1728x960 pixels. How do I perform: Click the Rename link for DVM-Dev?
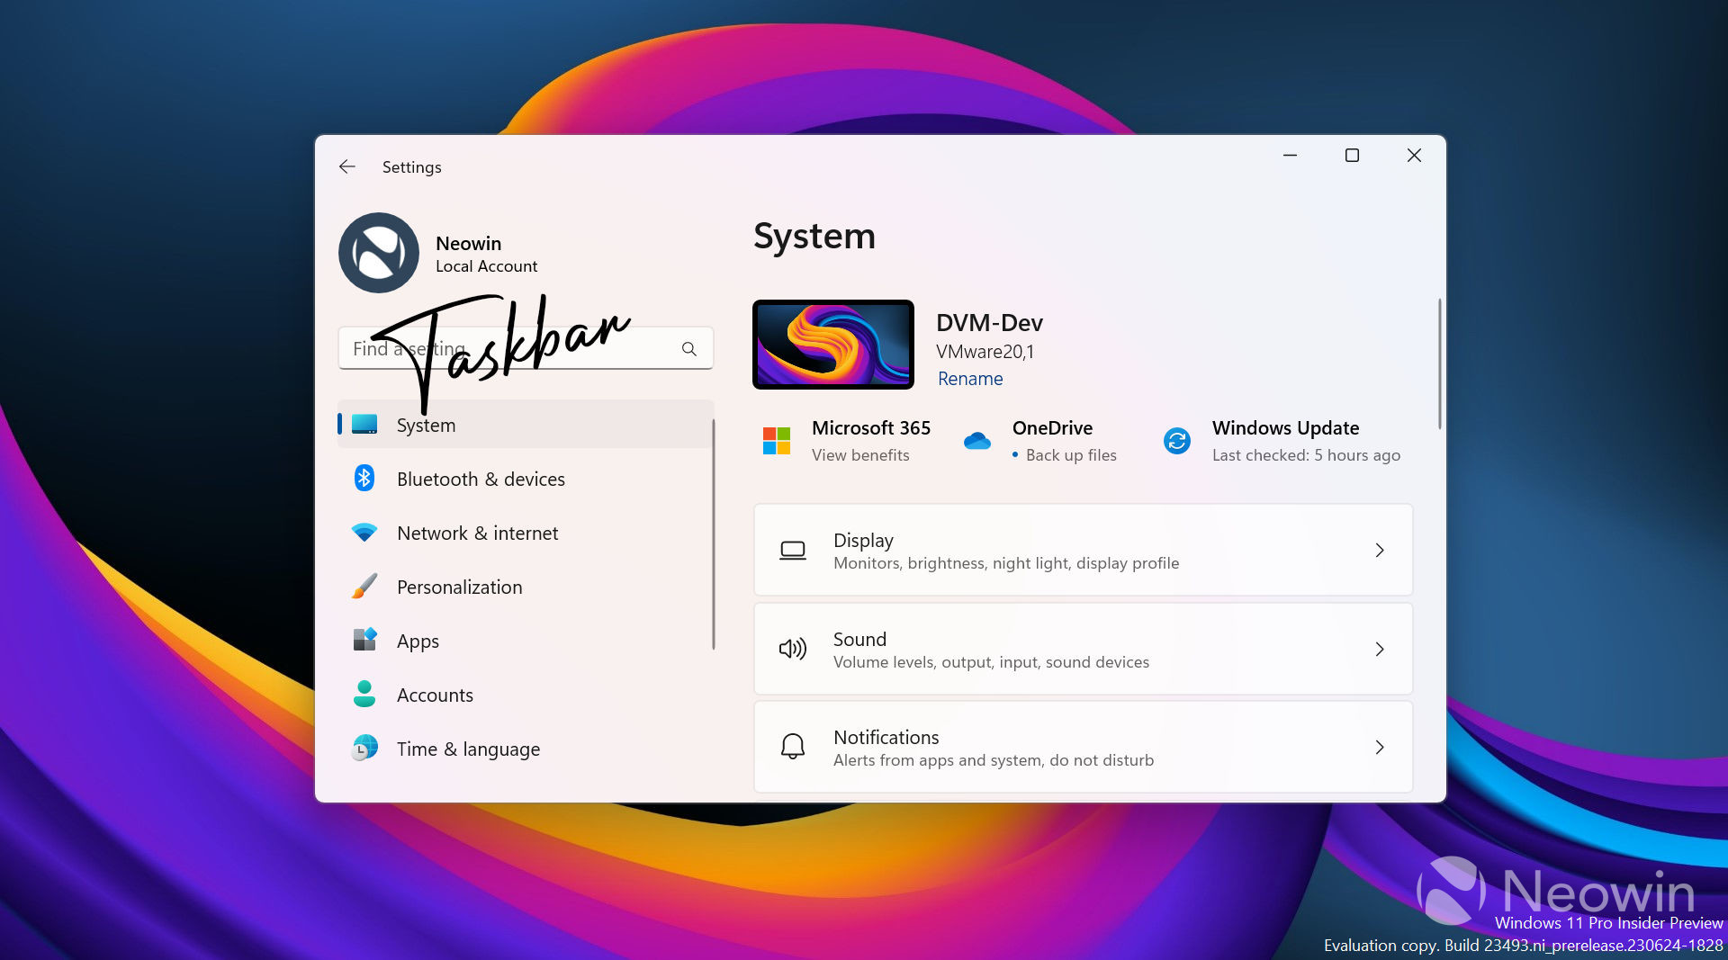point(969,379)
